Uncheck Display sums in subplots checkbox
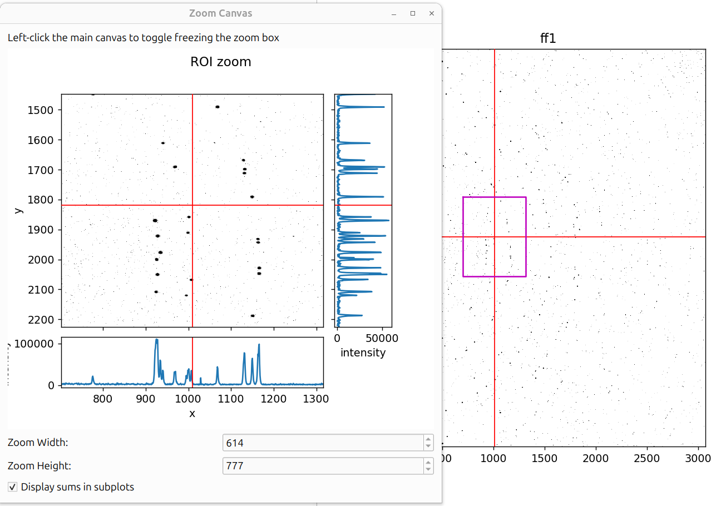 (x=12, y=487)
